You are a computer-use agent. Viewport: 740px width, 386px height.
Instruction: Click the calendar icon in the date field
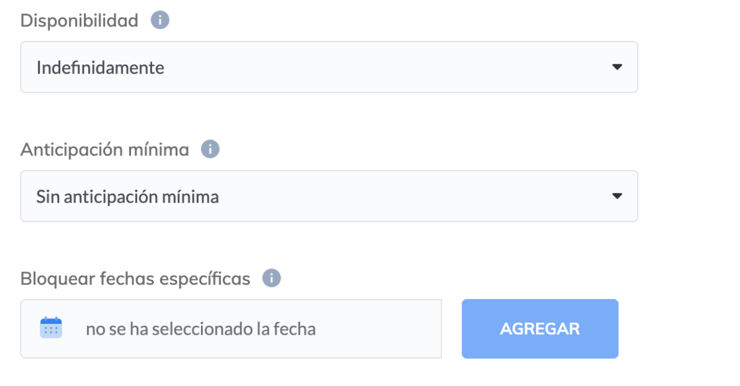pyautogui.click(x=51, y=328)
